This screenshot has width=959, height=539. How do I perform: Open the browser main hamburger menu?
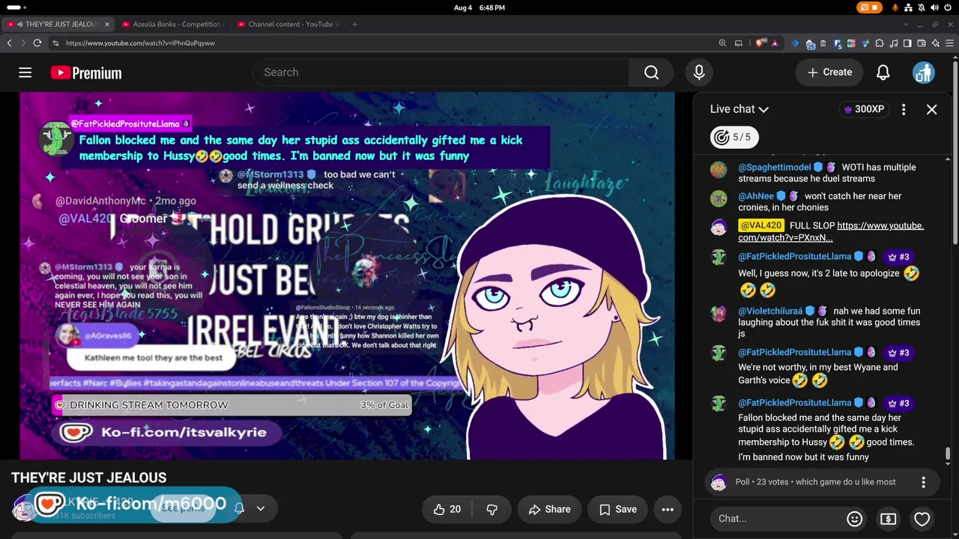coord(950,43)
